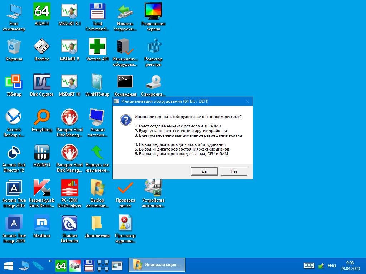The image size is (366, 274).
Task: Click the Да button in the dialog
Action: tap(204, 171)
